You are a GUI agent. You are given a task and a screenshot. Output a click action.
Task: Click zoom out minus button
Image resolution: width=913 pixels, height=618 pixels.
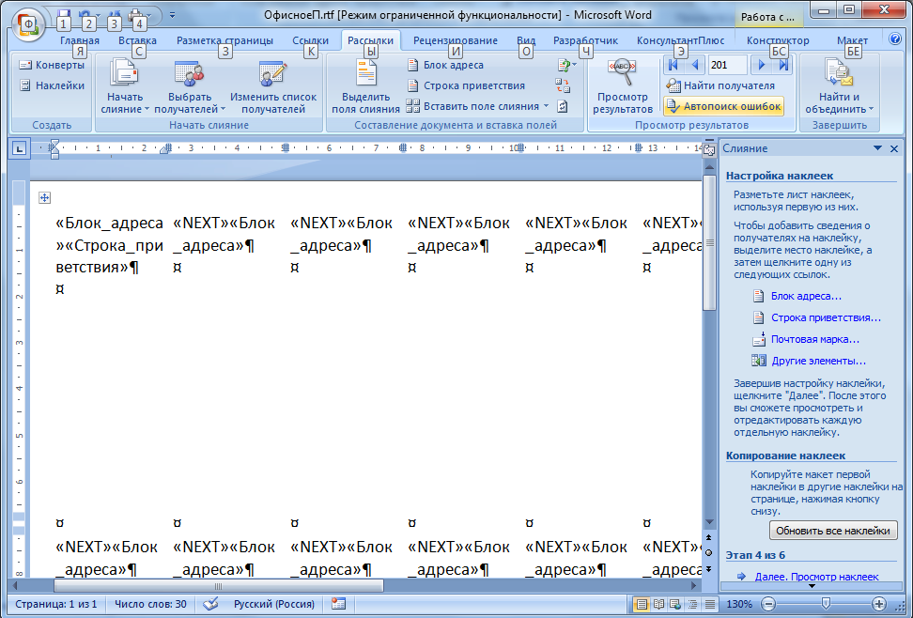pos(768,604)
